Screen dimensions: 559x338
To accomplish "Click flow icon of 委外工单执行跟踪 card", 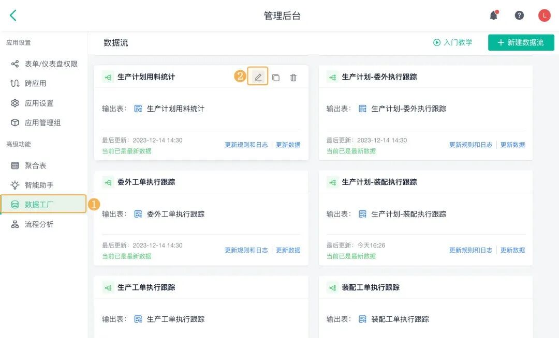I will [108, 182].
